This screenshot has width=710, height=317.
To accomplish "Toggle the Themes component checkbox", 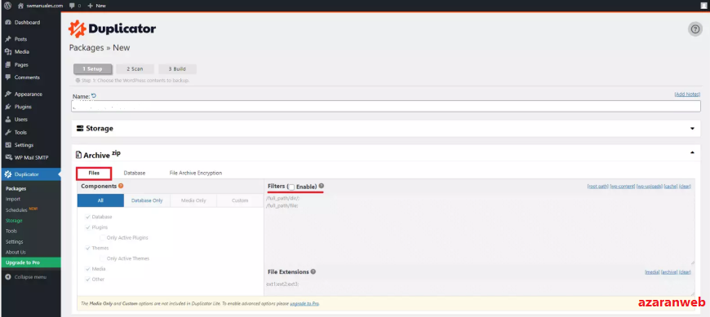I will tap(88, 249).
